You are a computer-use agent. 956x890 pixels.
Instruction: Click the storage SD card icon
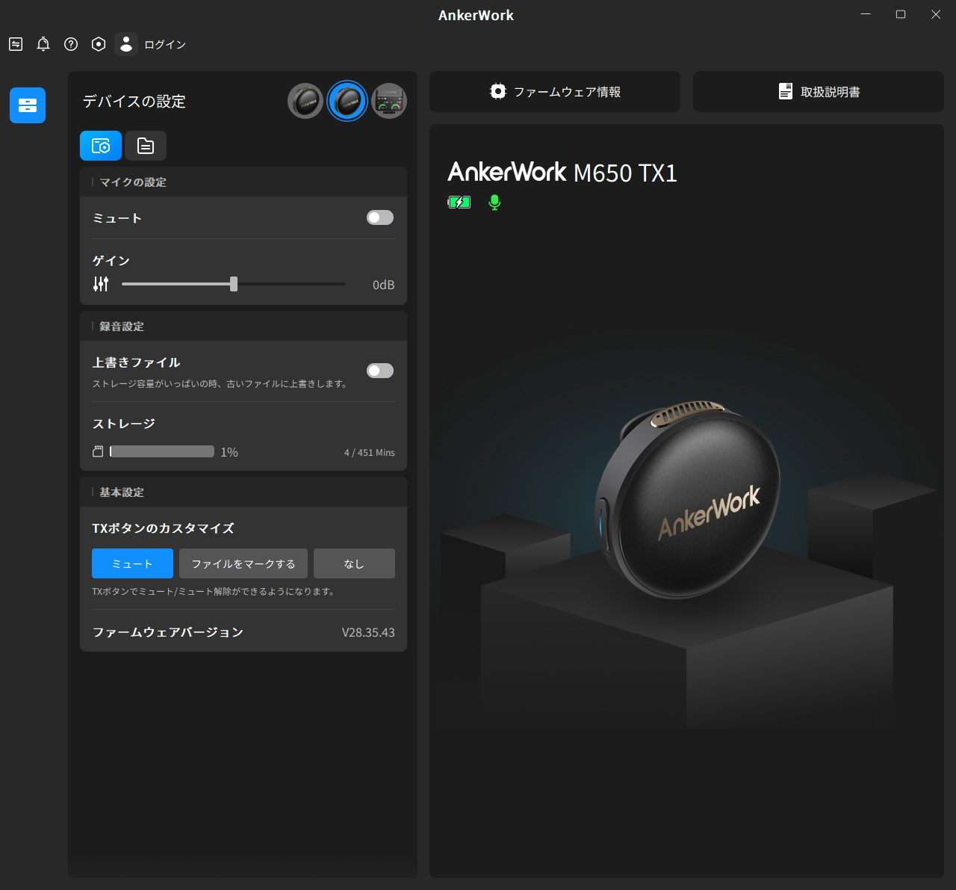(x=97, y=451)
